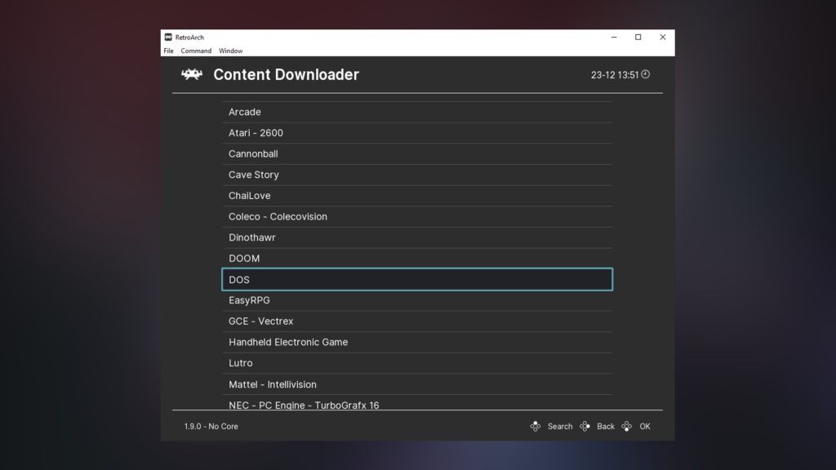Choose the ChaiLove entry
Viewport: 836px width, 470px height.
coord(417,196)
